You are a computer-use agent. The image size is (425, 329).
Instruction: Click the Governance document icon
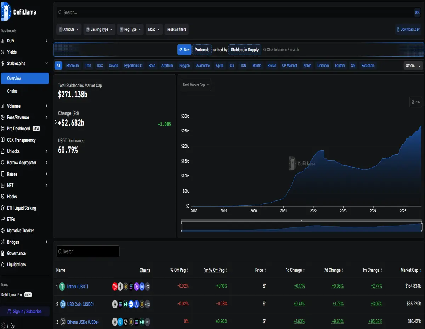(3, 253)
